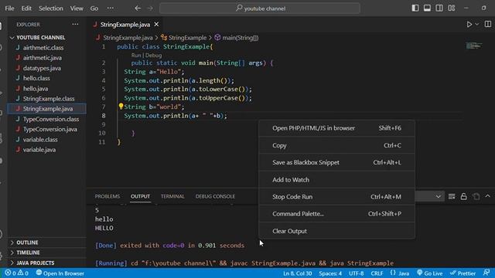
Task: Open the Selection menu
Action: pyautogui.click(x=51, y=8)
